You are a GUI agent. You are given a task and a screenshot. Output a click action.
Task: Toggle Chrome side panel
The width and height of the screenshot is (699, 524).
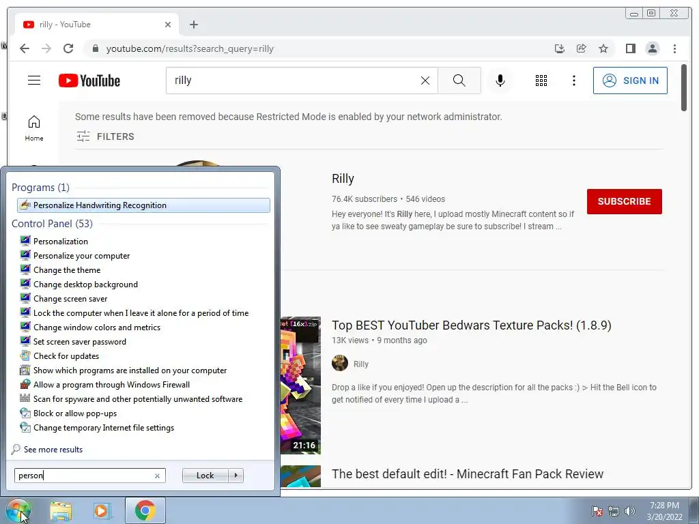[630, 48]
